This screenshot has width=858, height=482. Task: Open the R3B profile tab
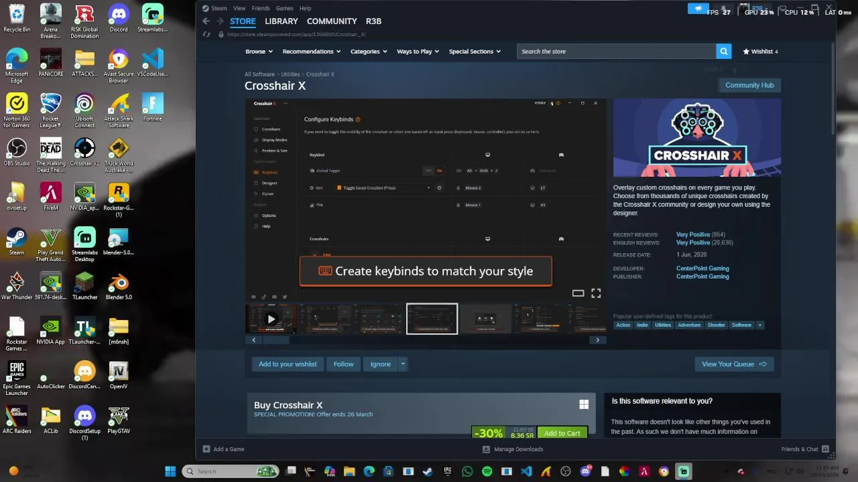click(373, 21)
